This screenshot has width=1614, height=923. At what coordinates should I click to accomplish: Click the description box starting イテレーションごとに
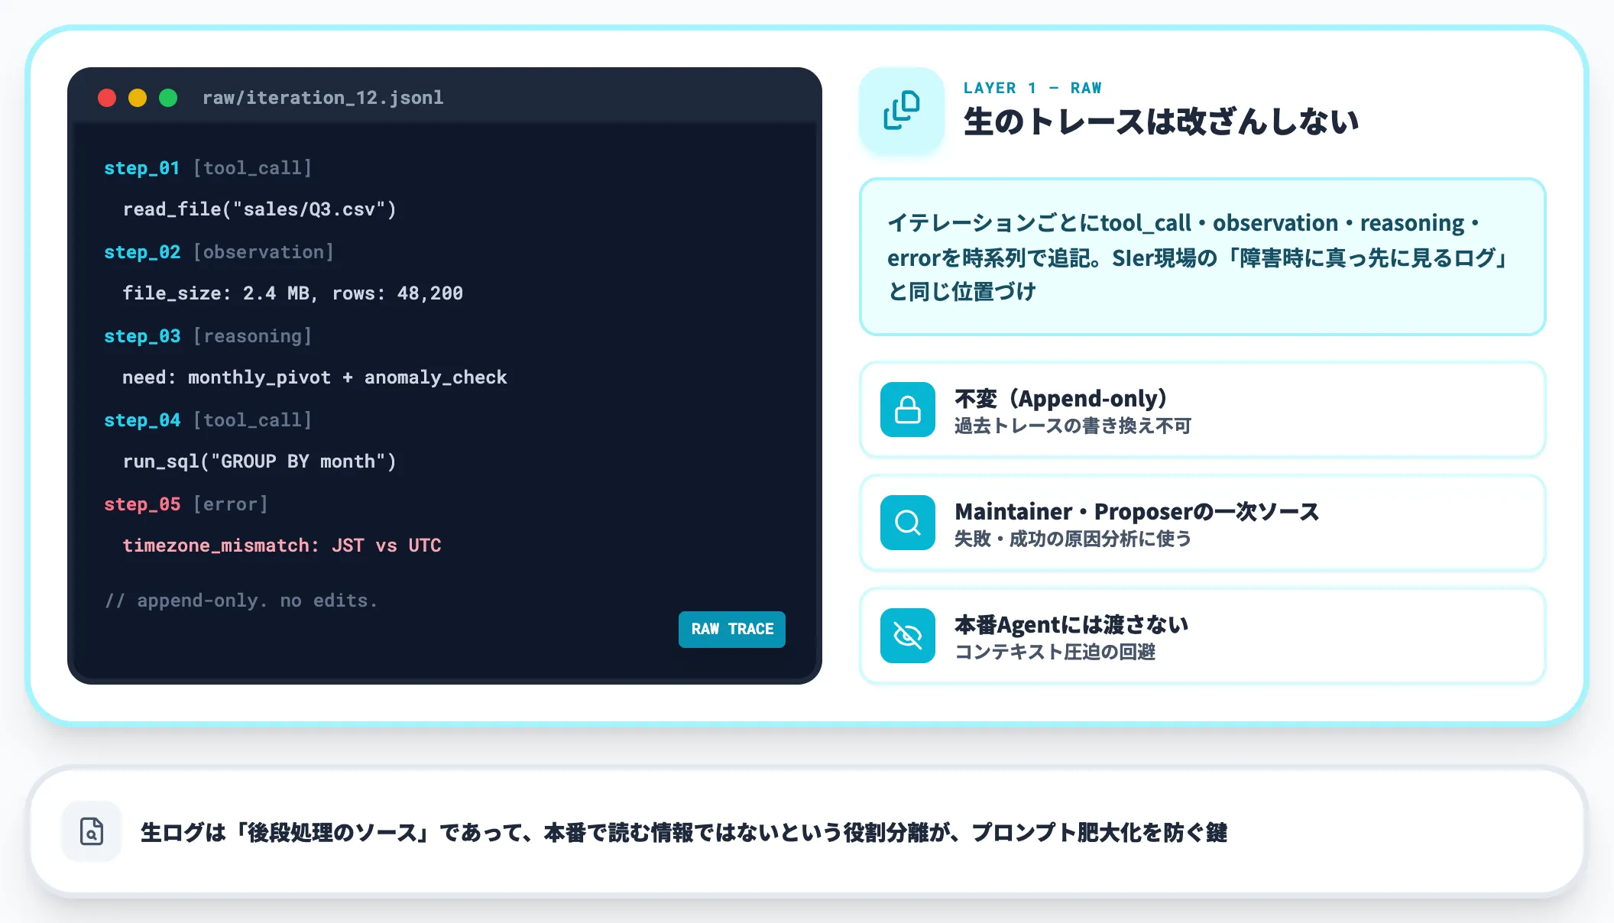pyautogui.click(x=1203, y=257)
